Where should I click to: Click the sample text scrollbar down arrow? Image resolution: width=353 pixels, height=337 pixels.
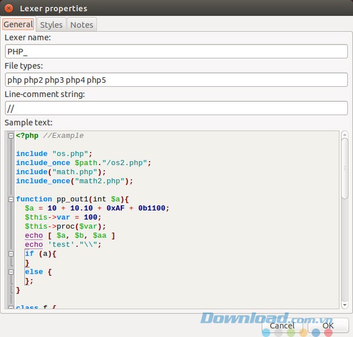tap(345, 305)
